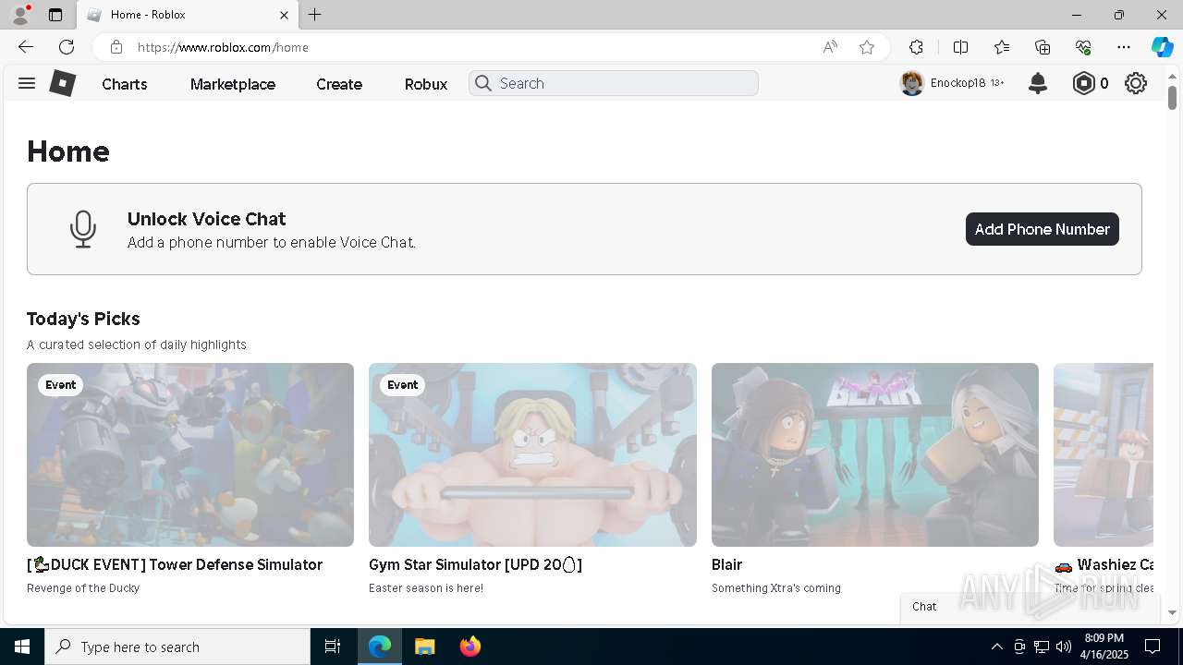The height and width of the screenshot is (665, 1183).
Task: Open browser Extensions puzzle icon
Action: tap(916, 47)
